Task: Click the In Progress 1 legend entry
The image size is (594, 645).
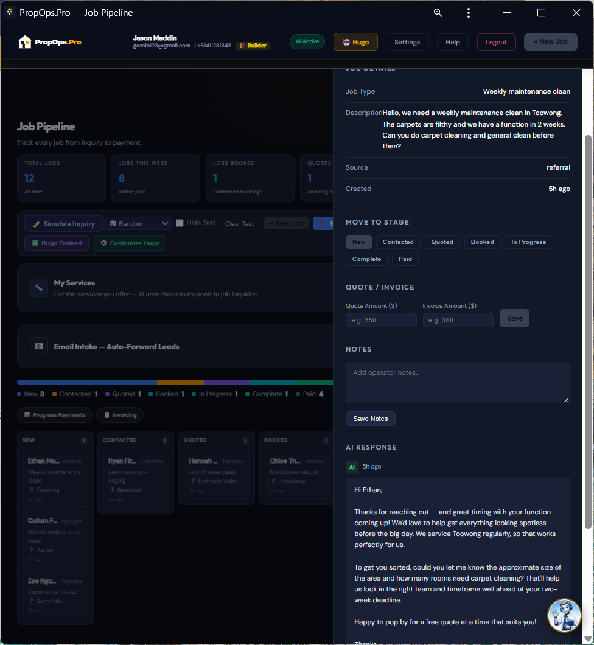Action: point(214,394)
